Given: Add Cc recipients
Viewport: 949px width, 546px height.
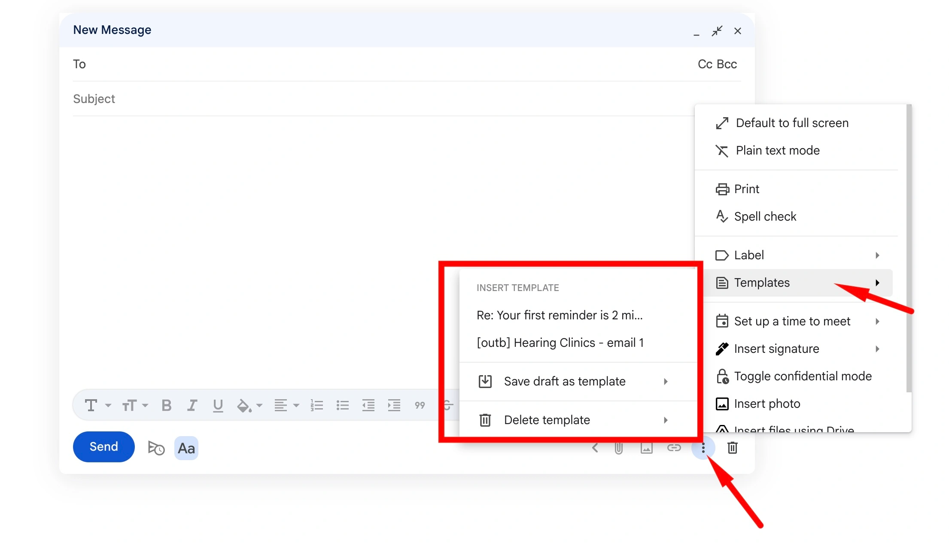Looking at the screenshot, I should click(705, 64).
